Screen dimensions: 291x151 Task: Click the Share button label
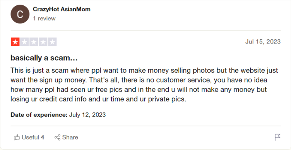[x=70, y=137]
